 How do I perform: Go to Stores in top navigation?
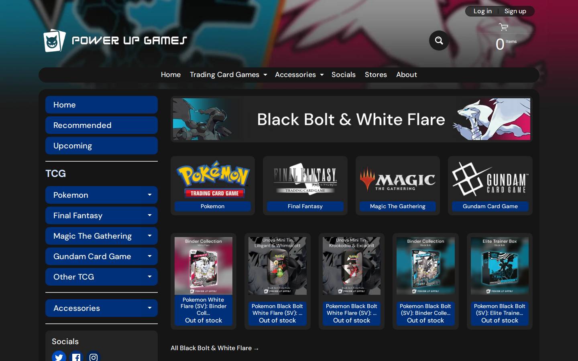[376, 75]
